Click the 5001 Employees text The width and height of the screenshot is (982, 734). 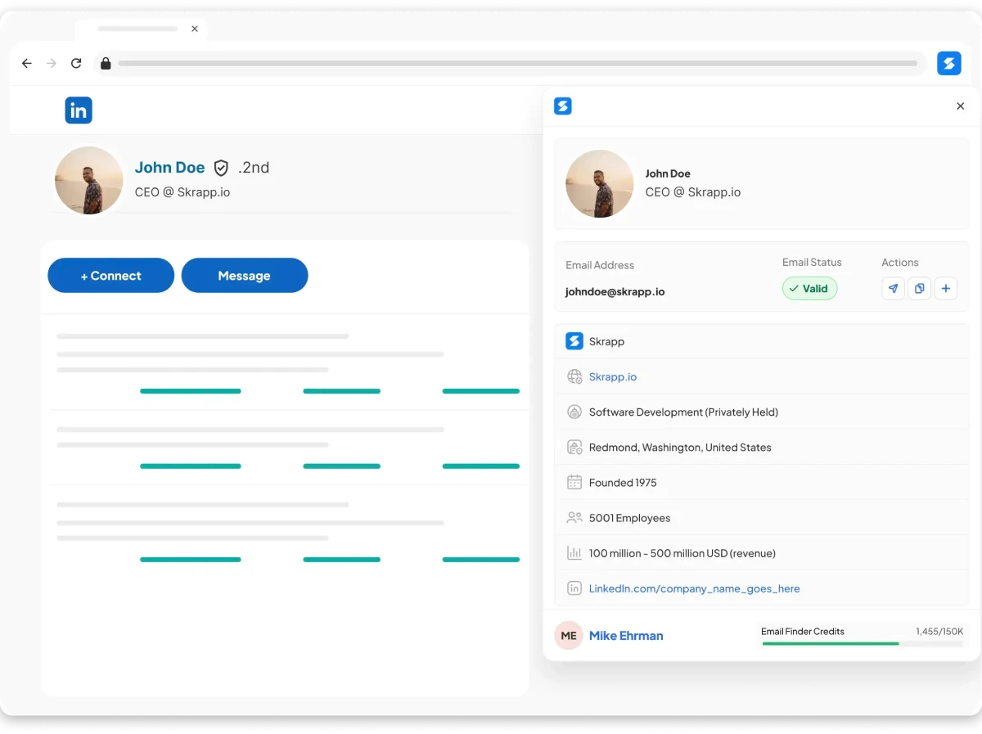629,518
